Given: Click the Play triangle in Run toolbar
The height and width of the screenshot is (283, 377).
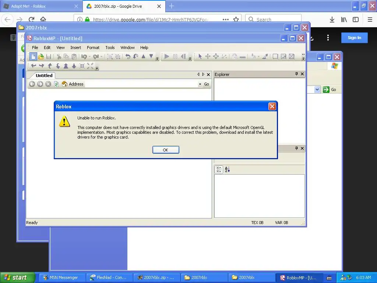Looking at the screenshot, I should click(167, 56).
